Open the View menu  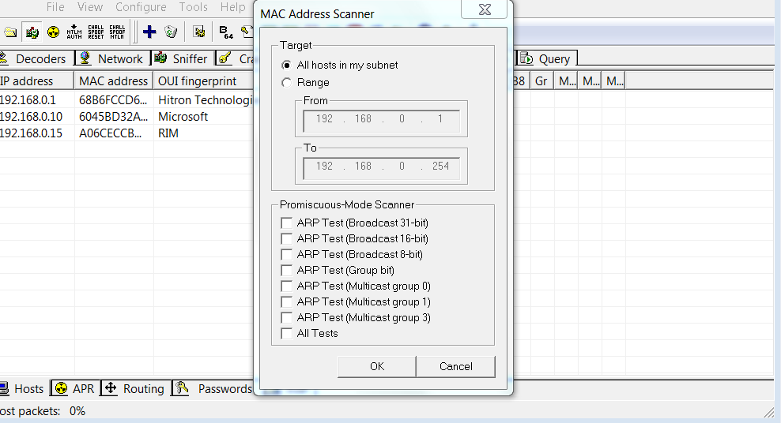click(x=89, y=7)
